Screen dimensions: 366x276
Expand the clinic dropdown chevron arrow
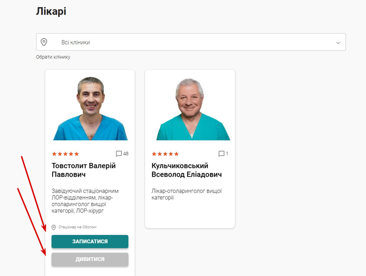tap(338, 43)
